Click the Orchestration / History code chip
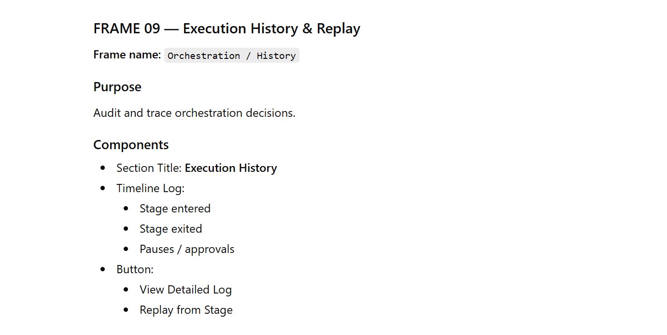The image size is (667, 335). pos(231,56)
